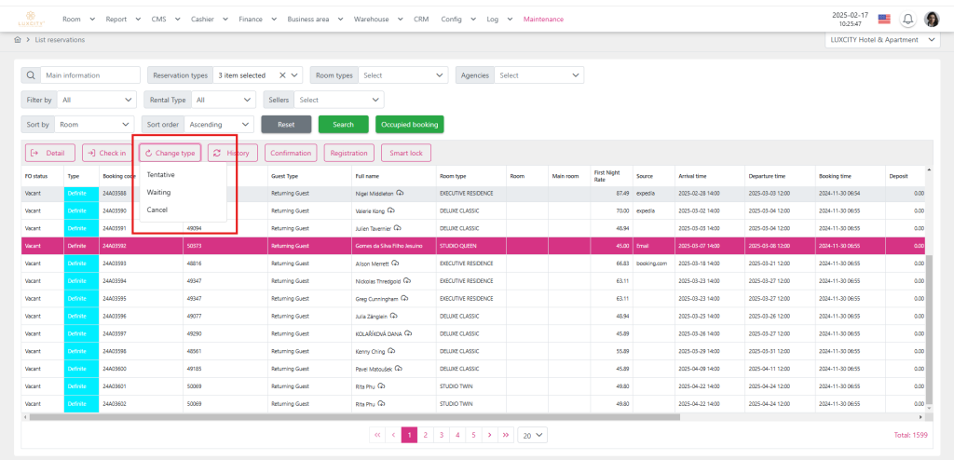The image size is (954, 460).
Task: Click the magnifier icon by Main information
Action: (x=31, y=75)
